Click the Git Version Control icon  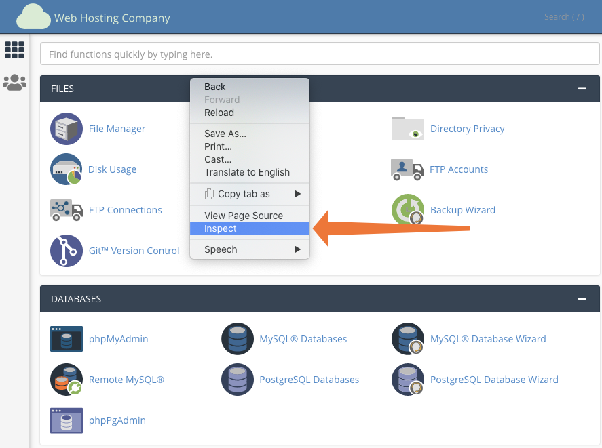tap(67, 251)
